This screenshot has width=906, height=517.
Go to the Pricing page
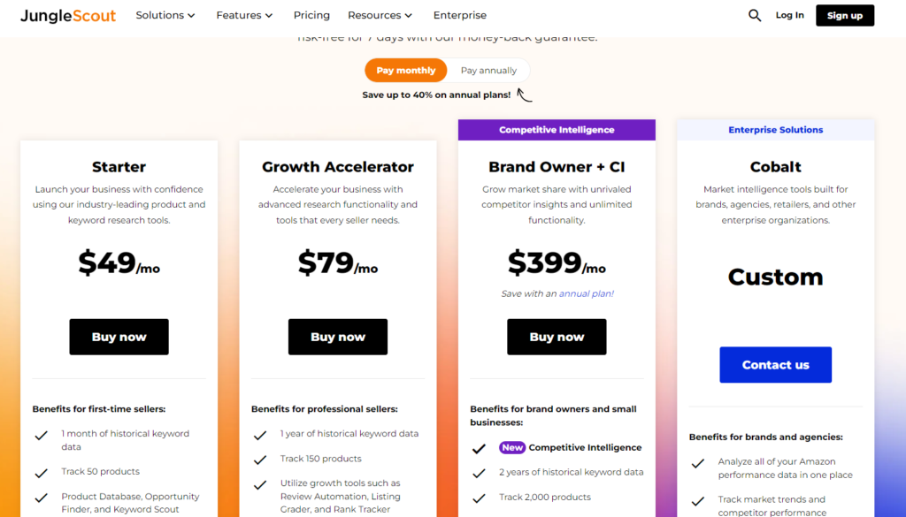coord(311,15)
